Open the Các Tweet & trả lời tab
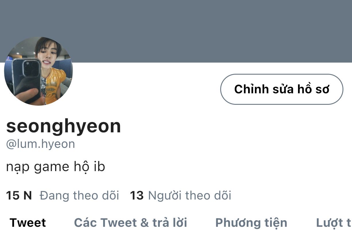Image resolution: width=352 pixels, height=242 pixels. click(131, 223)
